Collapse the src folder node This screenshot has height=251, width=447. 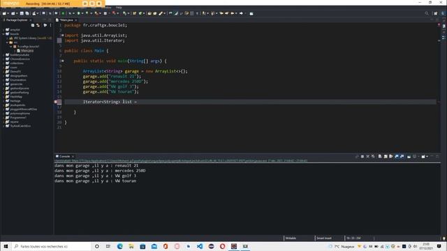pos(7,42)
